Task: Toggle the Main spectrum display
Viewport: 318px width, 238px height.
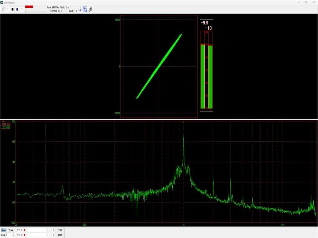Action: pos(4,230)
